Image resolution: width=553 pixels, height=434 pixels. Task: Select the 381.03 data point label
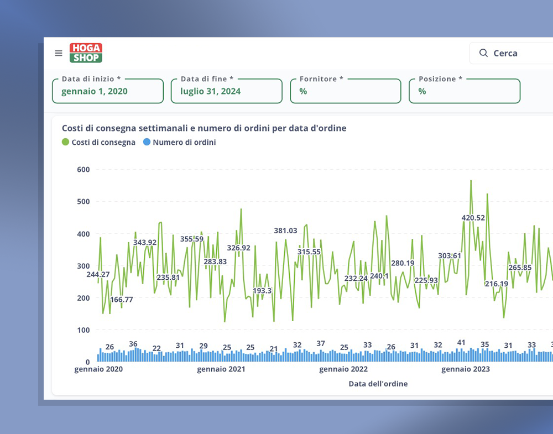pyautogui.click(x=285, y=231)
